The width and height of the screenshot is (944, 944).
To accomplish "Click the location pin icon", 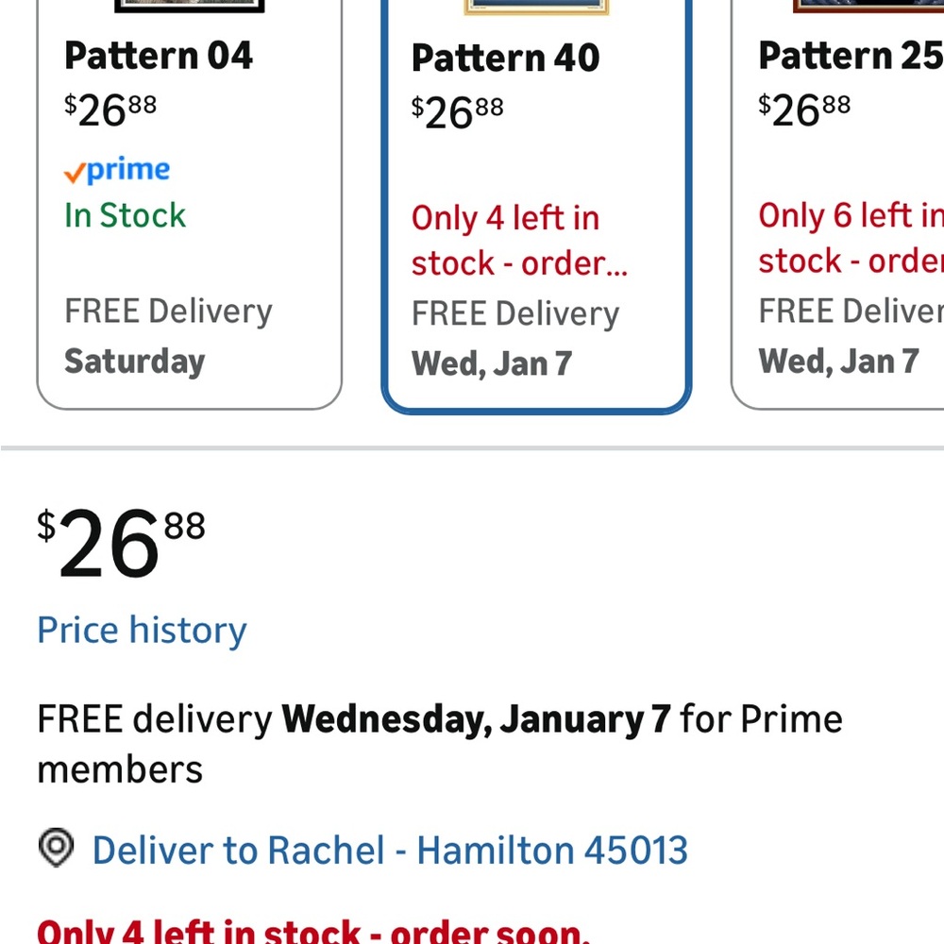I will (x=56, y=848).
